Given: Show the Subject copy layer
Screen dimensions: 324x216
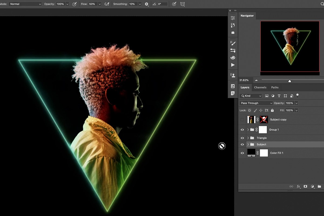Looking at the screenshot, I should [x=242, y=120].
